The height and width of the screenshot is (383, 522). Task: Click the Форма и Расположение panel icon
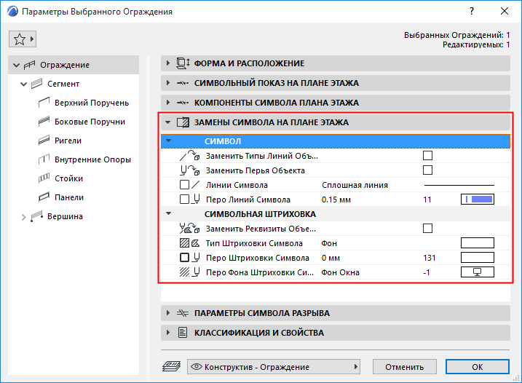pos(183,63)
